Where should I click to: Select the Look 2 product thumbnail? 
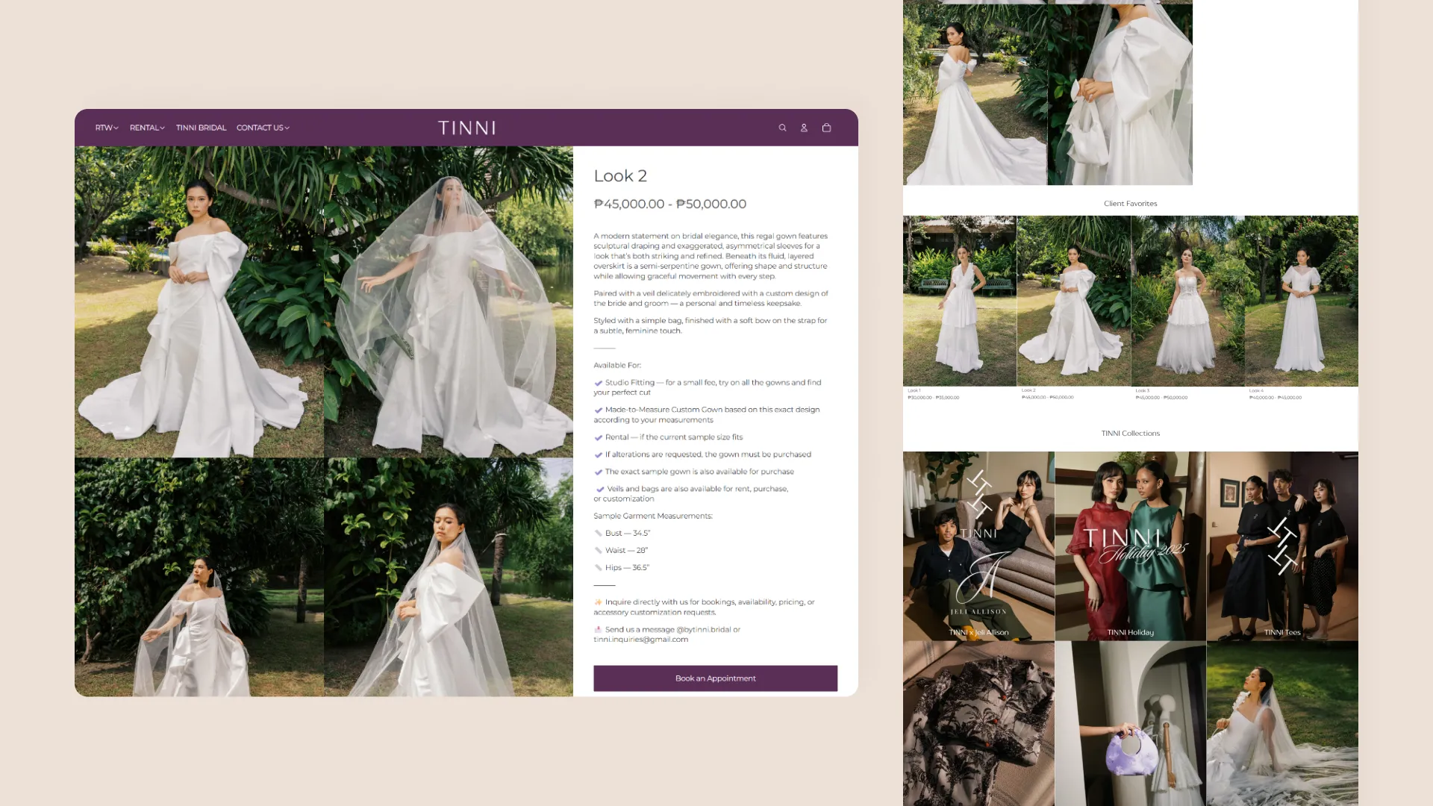(x=1073, y=301)
